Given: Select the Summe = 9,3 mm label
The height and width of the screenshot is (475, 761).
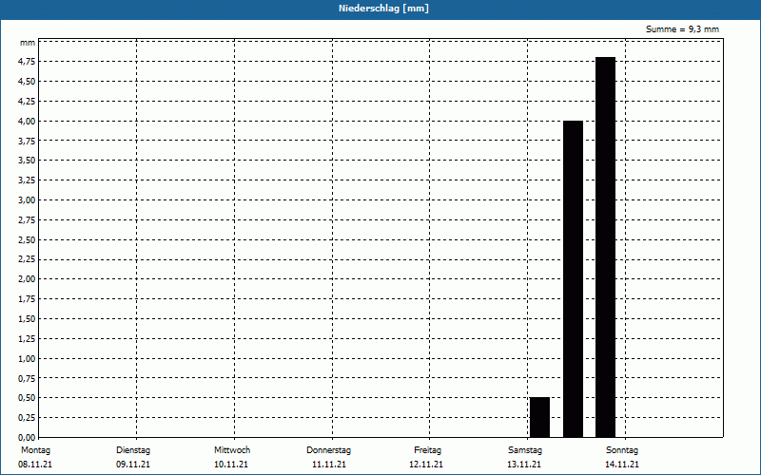Looking at the screenshot, I should coord(682,29).
